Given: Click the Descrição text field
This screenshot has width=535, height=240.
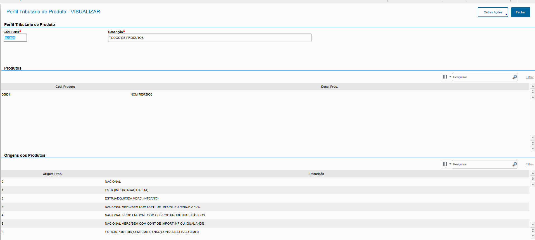Looking at the screenshot, I should point(210,38).
